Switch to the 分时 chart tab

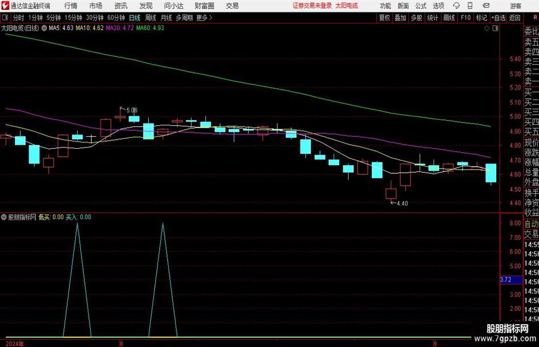click(18, 18)
